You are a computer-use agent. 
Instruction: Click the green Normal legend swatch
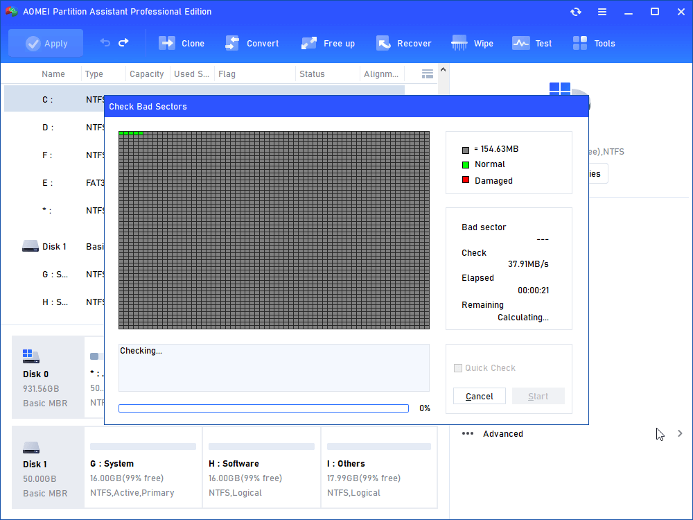(466, 165)
